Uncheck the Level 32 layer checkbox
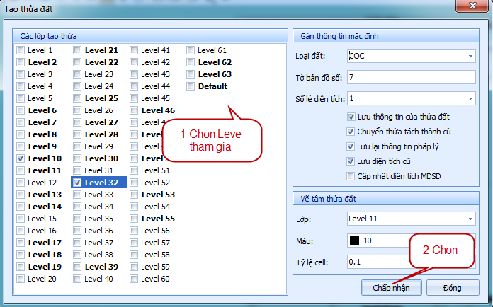The width and height of the screenshot is (493, 307). 77,183
